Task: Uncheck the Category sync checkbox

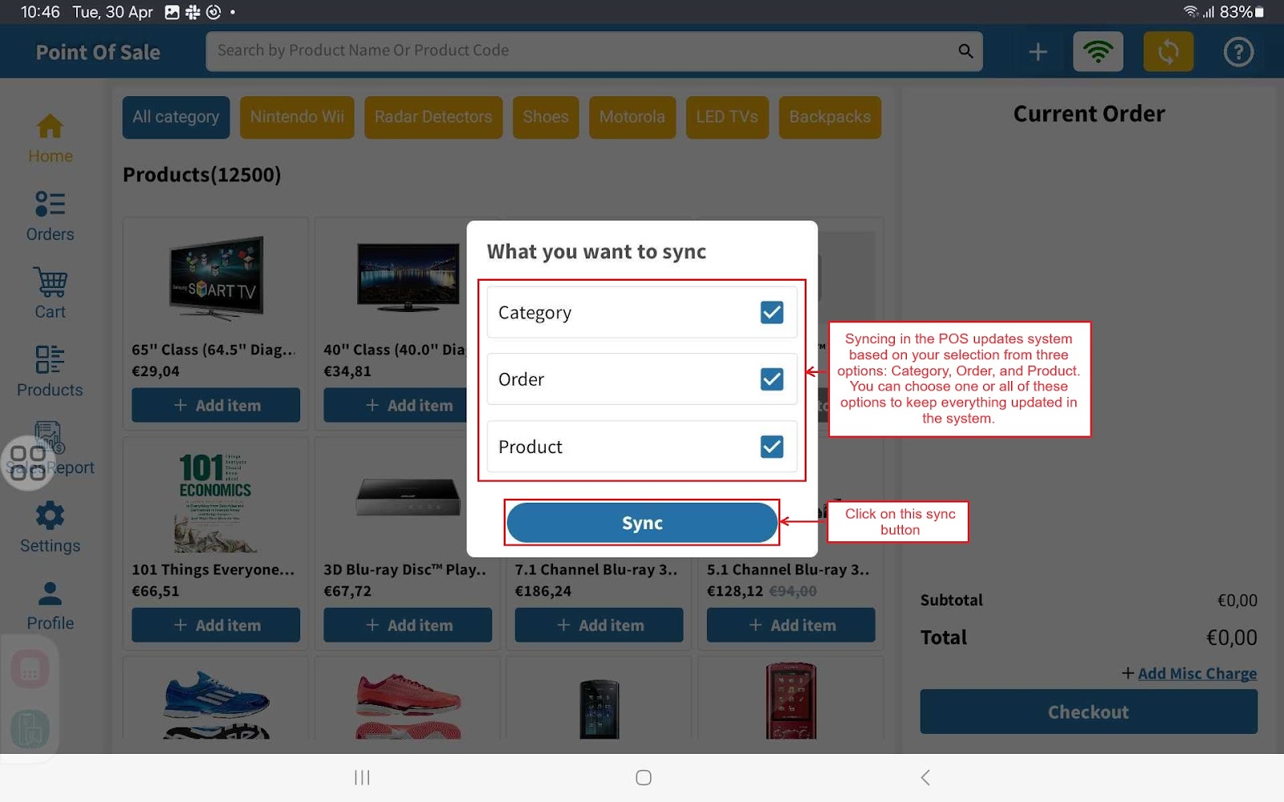Action: pos(771,312)
